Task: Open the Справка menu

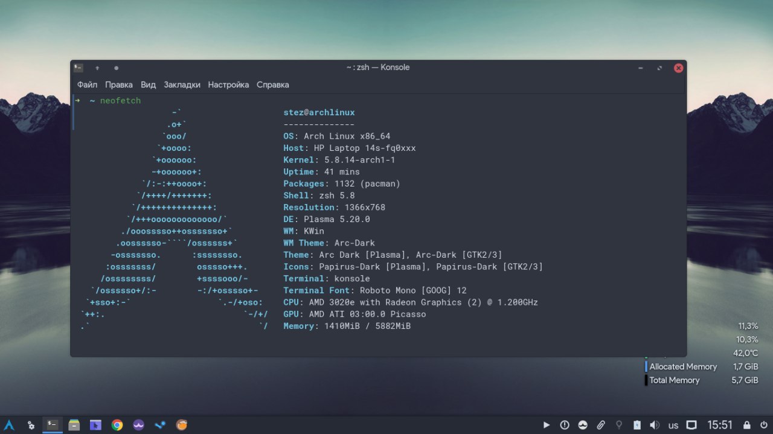Action: (x=273, y=85)
